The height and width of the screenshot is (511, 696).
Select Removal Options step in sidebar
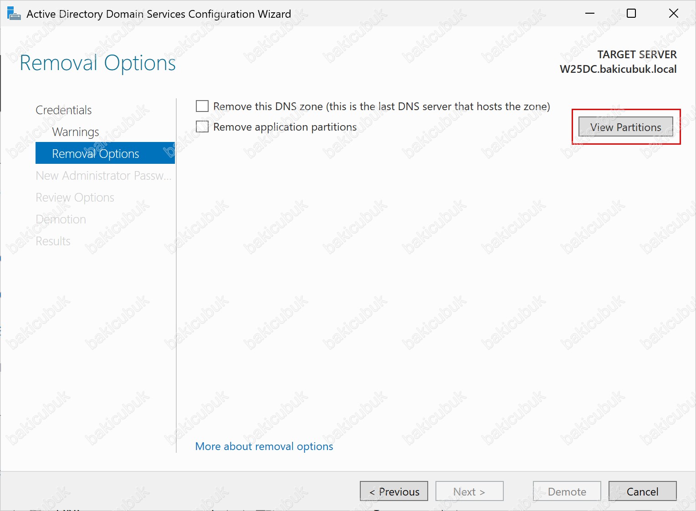[105, 153]
